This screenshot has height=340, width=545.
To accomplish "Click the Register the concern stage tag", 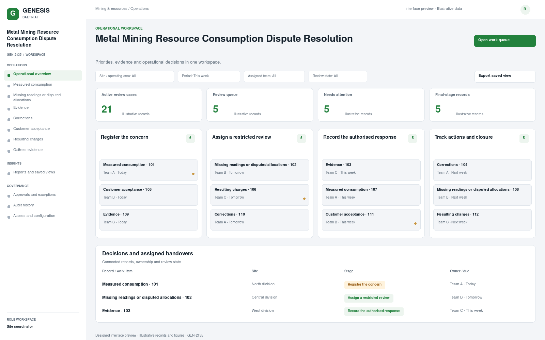I will [364, 285].
